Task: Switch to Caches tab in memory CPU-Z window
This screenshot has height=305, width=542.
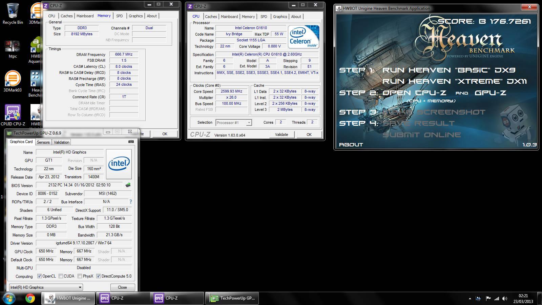Action: [66, 16]
